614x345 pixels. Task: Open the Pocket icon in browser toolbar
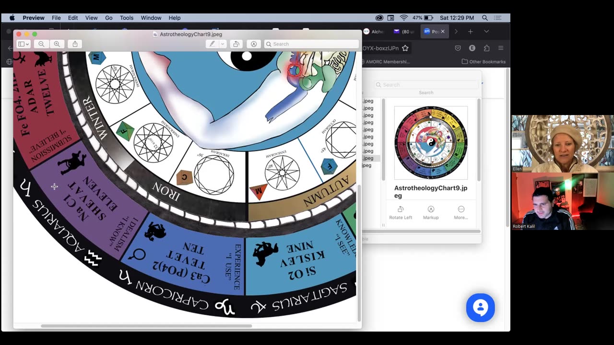(458, 48)
